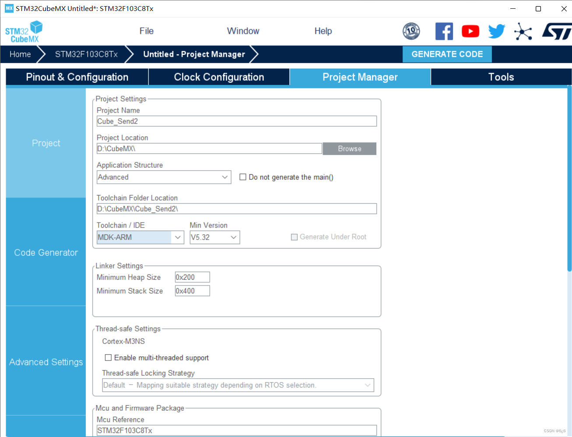
Task: Switch to Clock Configuration tab
Action: tap(219, 77)
